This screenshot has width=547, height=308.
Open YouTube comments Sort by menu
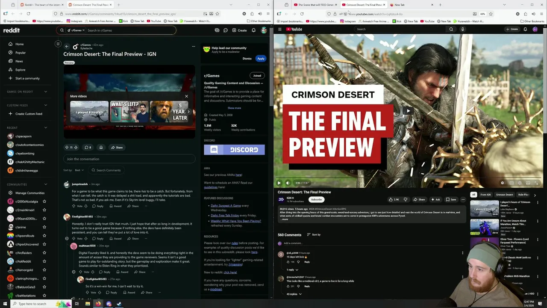pos(314,235)
